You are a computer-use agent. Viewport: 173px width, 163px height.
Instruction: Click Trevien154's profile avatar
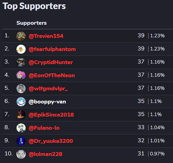point(21,36)
